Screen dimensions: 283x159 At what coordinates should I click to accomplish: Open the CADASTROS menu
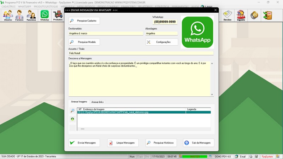[x=8, y=7]
